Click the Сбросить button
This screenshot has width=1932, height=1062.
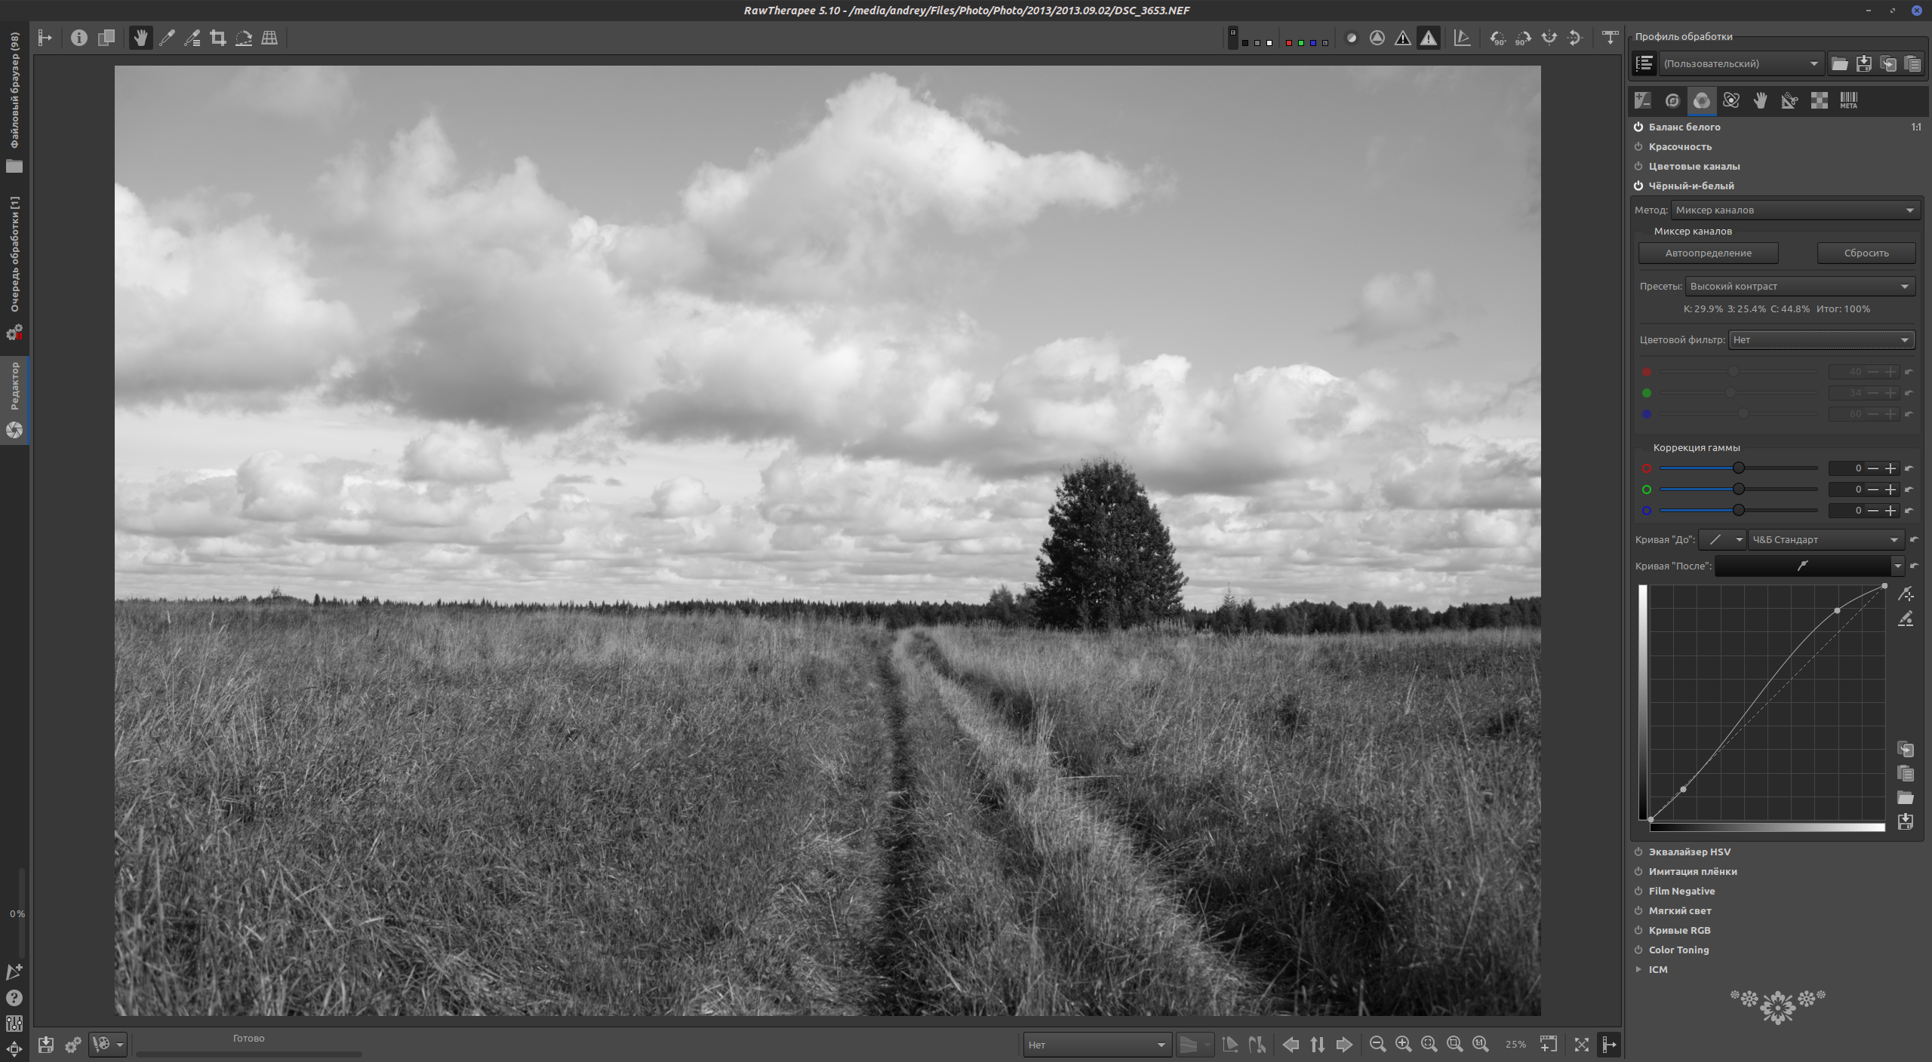pyautogui.click(x=1866, y=253)
